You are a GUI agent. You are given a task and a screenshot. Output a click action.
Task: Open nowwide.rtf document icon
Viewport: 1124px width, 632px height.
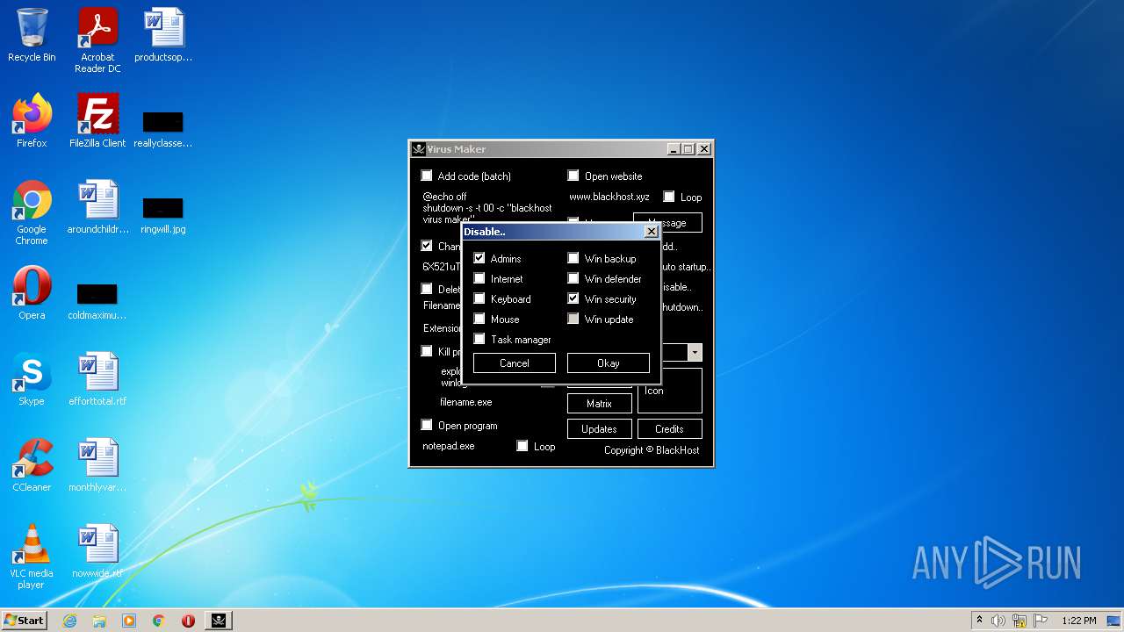click(97, 551)
